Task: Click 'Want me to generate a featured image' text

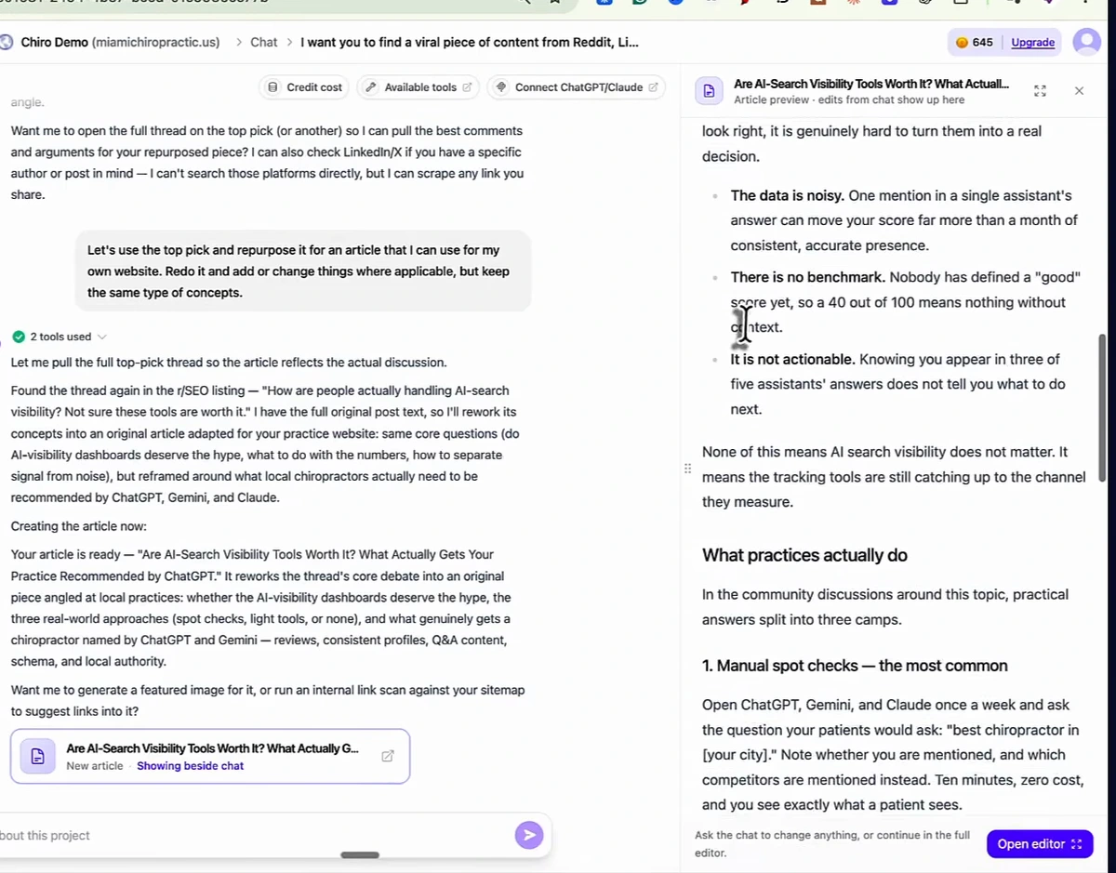Action: tap(268, 700)
